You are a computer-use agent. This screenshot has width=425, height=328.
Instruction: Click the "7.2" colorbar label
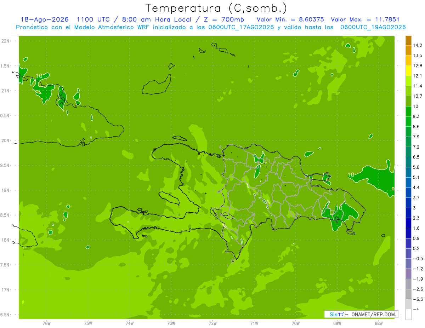tap(416, 147)
